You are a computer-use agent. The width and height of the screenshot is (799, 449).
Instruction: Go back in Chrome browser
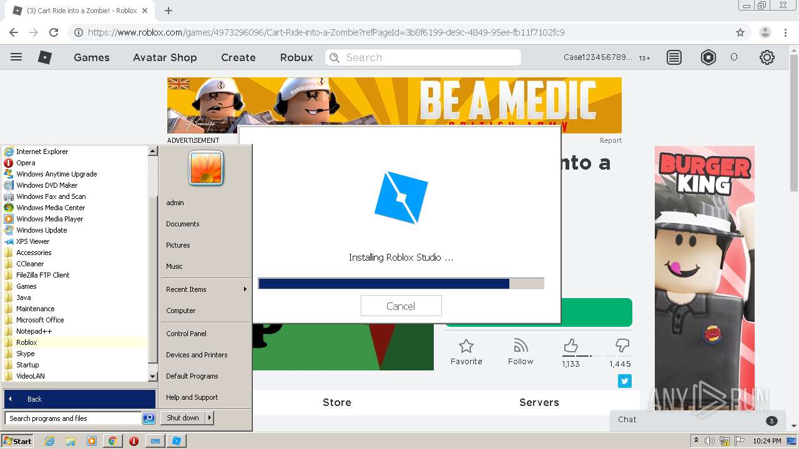(x=14, y=32)
